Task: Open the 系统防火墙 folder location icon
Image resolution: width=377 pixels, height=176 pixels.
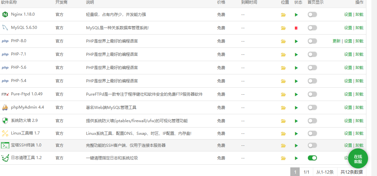Action: (283, 121)
